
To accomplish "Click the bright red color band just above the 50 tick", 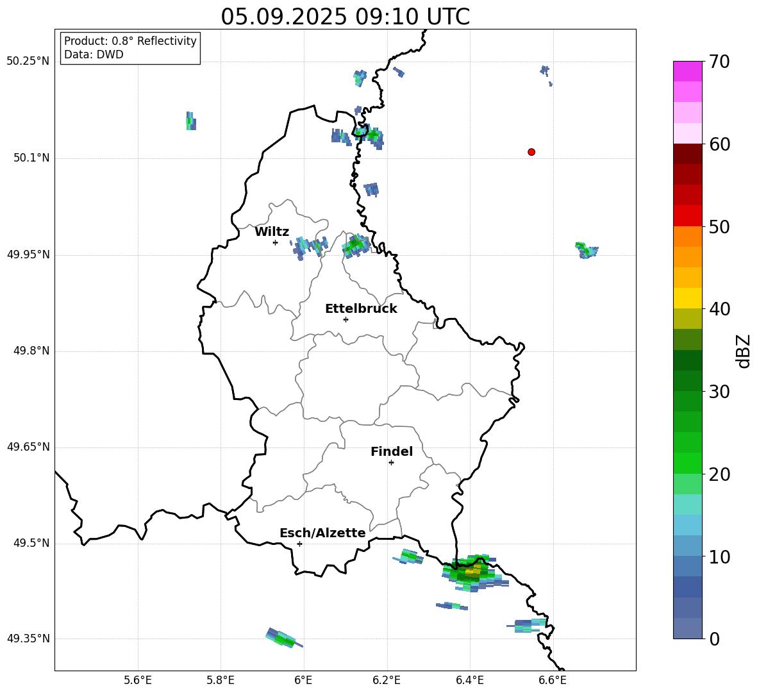I will [x=687, y=216].
